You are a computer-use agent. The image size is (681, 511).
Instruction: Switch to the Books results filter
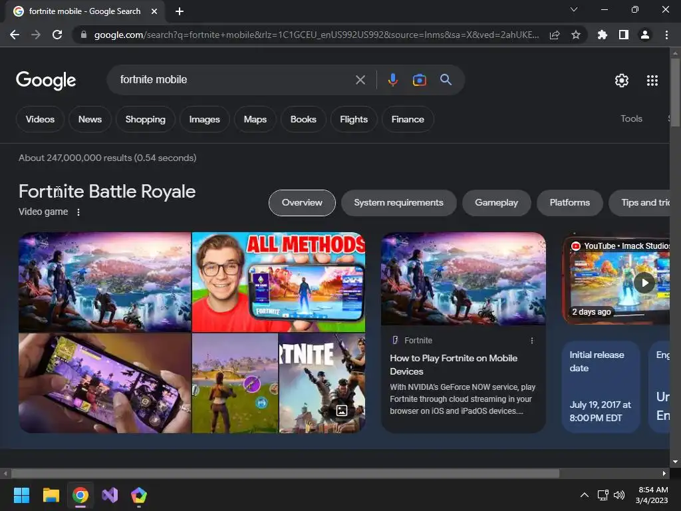[x=303, y=119]
